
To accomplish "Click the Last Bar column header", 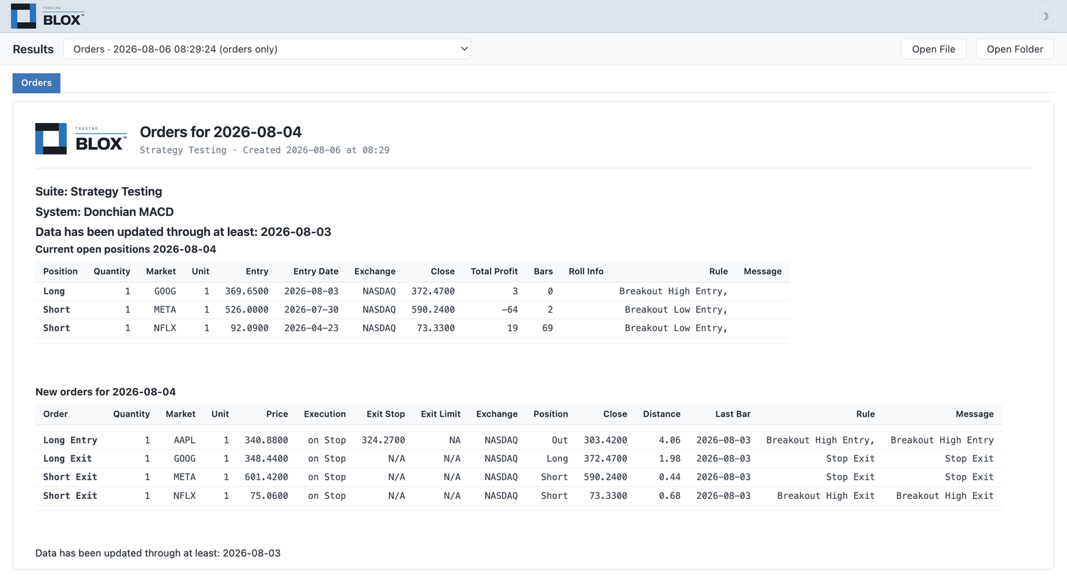I will point(733,414).
